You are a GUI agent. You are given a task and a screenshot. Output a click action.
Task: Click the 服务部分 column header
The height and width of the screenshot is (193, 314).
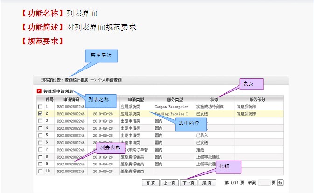point(257,99)
